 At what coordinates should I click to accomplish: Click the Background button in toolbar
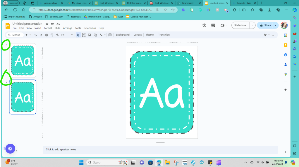122,35
